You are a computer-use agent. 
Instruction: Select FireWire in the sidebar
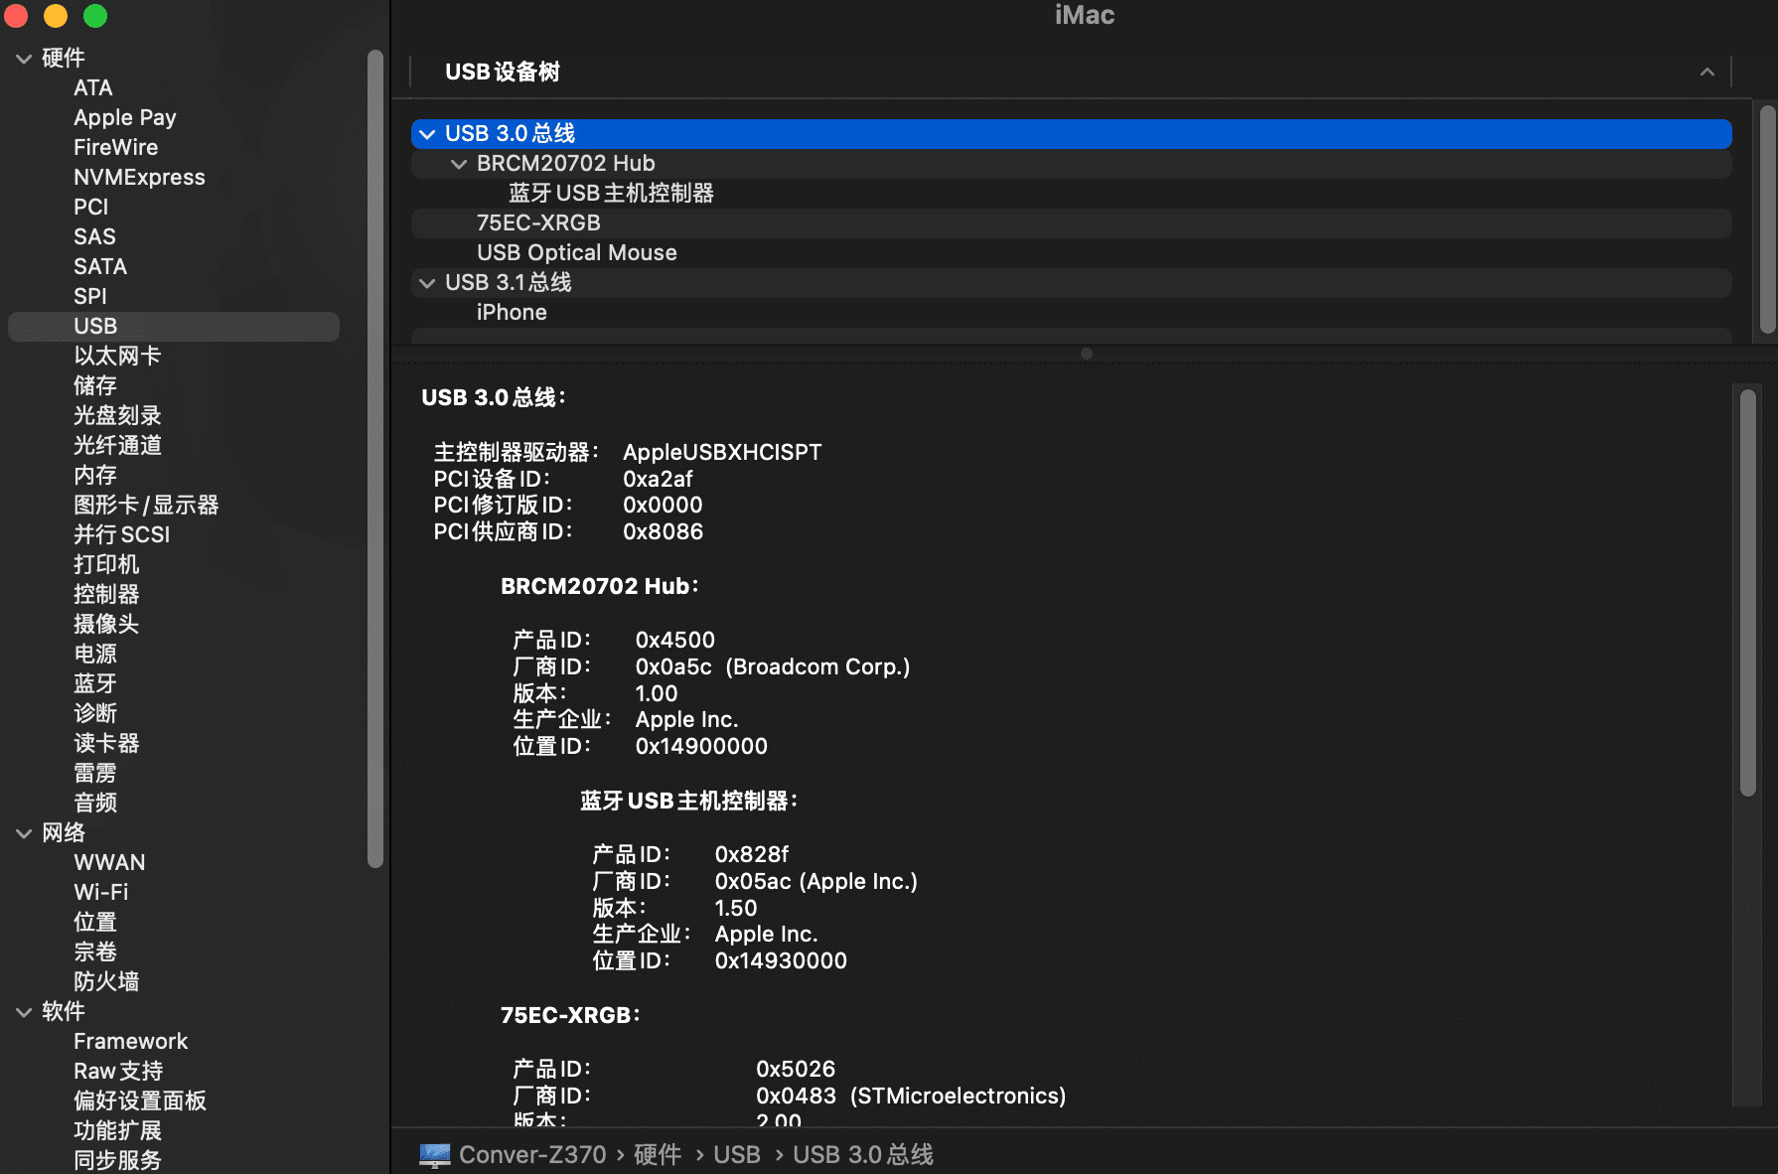point(115,147)
